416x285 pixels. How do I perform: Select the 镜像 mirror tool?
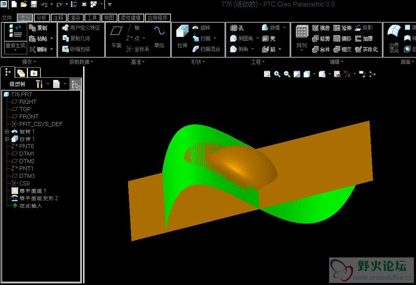pyautogui.click(x=321, y=28)
